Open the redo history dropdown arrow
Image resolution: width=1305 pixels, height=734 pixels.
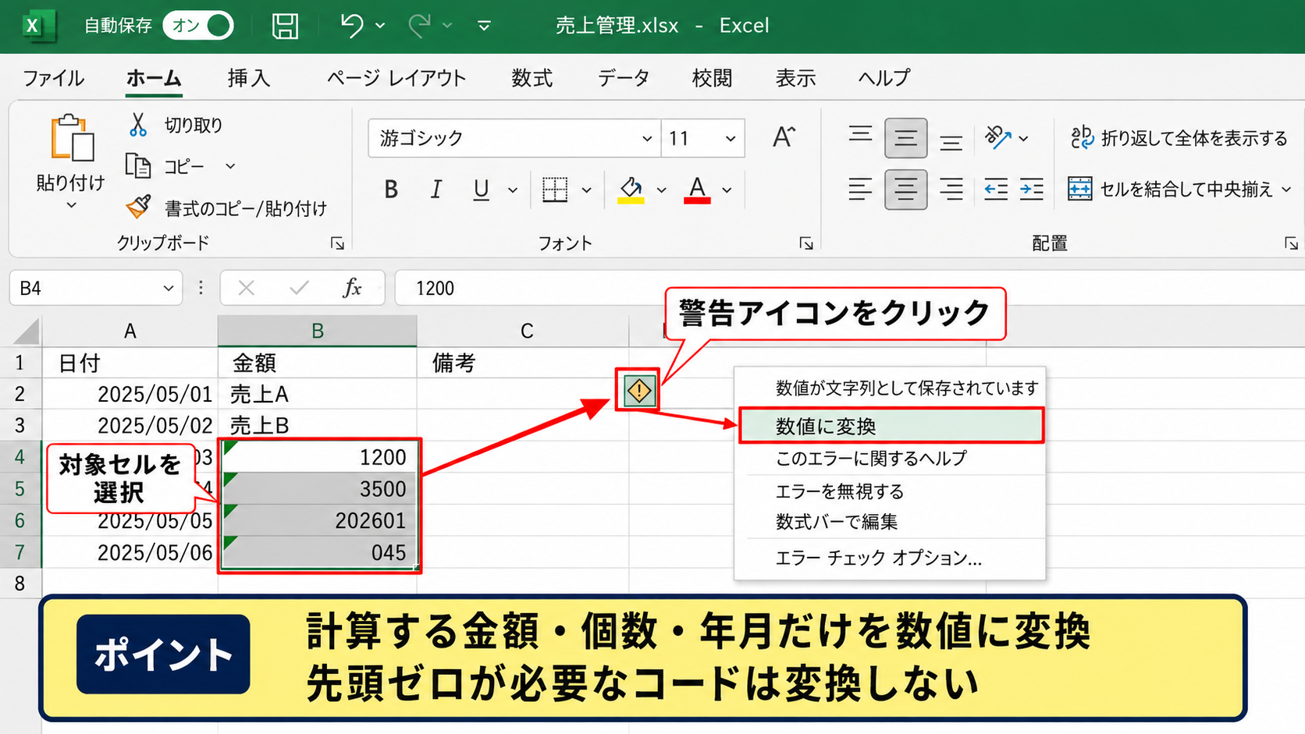(447, 26)
